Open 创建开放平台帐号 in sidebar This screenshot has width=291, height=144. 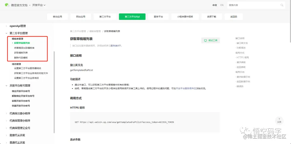tap(21, 106)
